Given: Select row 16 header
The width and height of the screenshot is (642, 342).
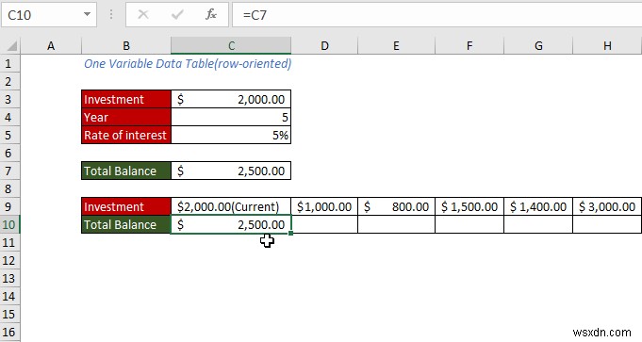Looking at the screenshot, I should pyautogui.click(x=9, y=333).
